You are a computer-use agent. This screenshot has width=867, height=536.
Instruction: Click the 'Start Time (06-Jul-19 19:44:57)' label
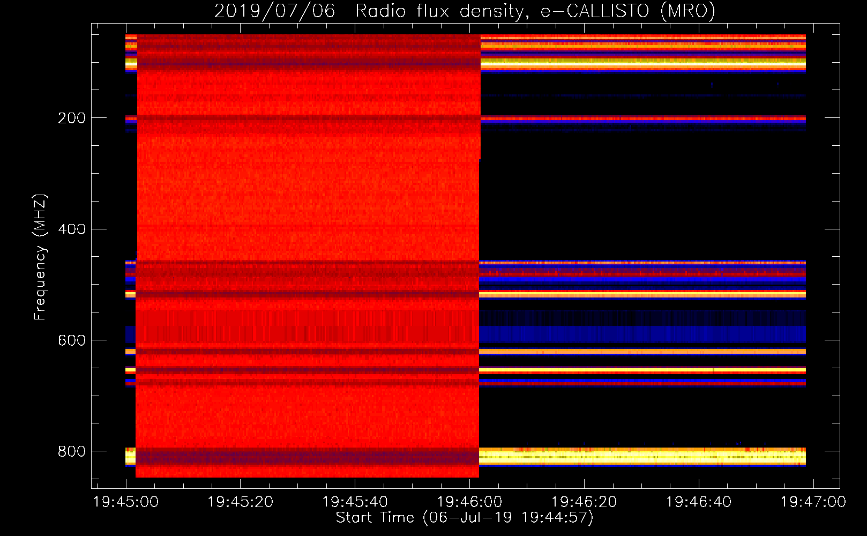tap(465, 518)
